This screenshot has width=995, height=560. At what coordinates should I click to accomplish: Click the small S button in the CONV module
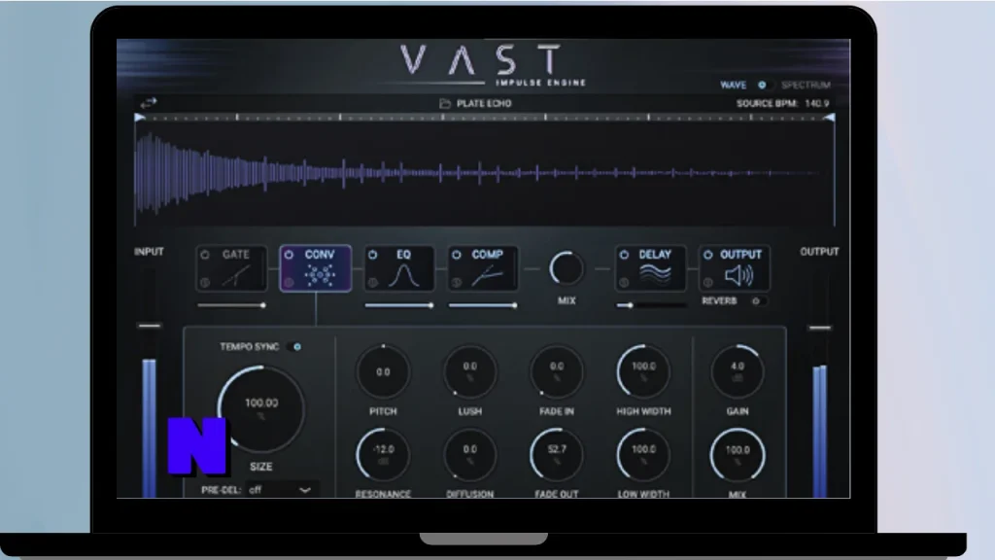289,283
